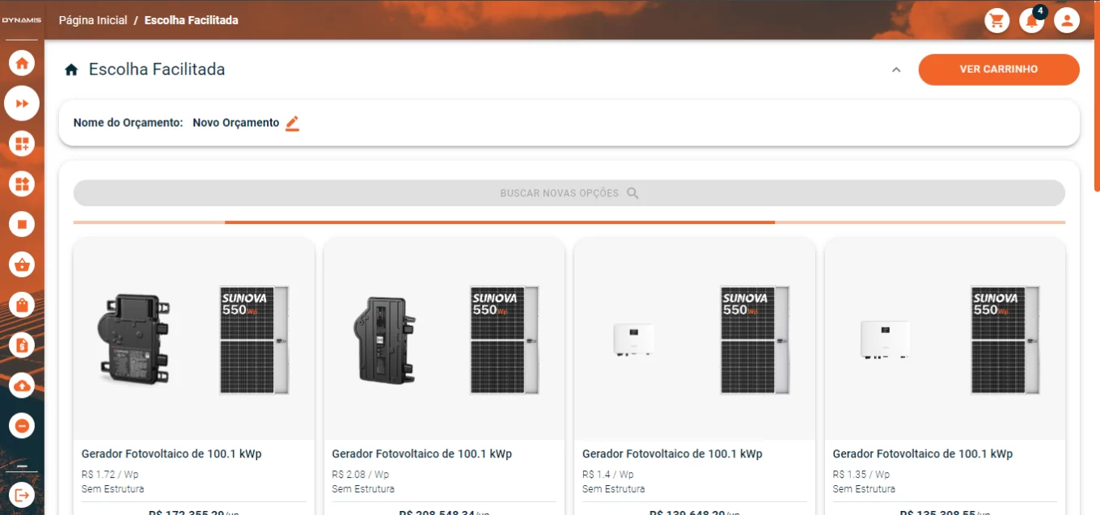This screenshot has width=1100, height=515.
Task: Open the shopping basket sidebar icon
Action: [x=22, y=264]
